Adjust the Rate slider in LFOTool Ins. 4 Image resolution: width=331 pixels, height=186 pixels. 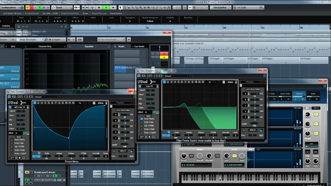[x=47, y=156]
